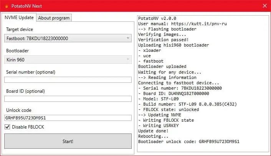271x156 pixels.
Task: Click into the Board ID (optional) field
Action: [68, 99]
